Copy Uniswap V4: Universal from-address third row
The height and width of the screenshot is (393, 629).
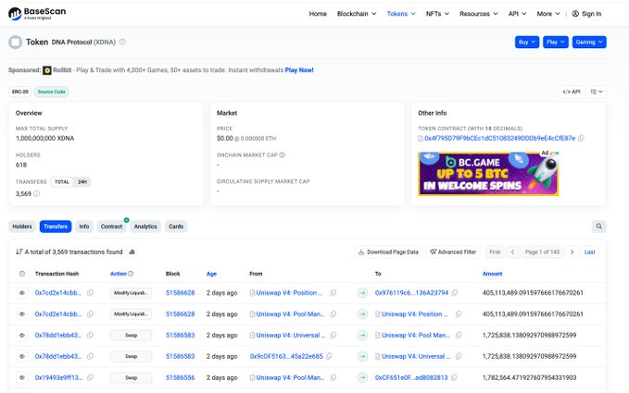(x=333, y=335)
